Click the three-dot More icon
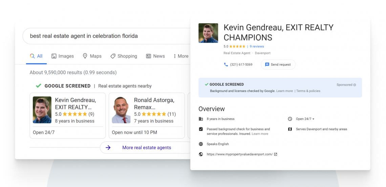The width and height of the screenshot is (386, 187). point(175,56)
